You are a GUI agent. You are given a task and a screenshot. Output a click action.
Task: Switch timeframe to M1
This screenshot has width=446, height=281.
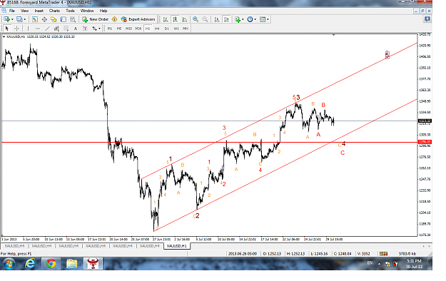point(109,29)
